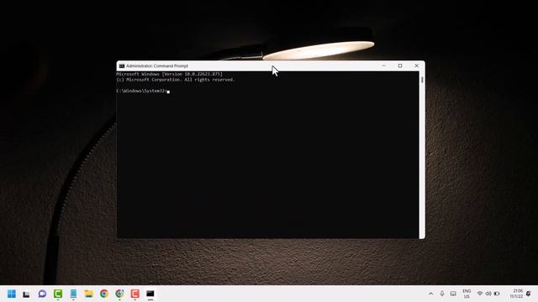This screenshot has width=538, height=302.
Task: Launch Google Chrome from the taskbar
Action: click(104, 294)
